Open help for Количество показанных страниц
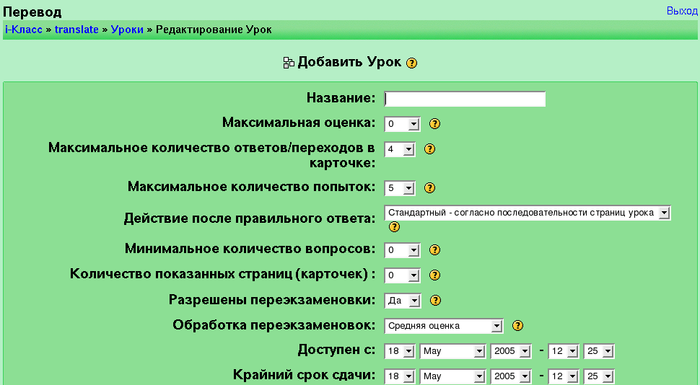 pos(434,275)
